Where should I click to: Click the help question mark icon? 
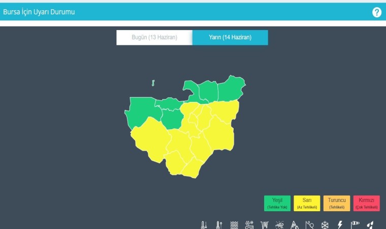coord(376,12)
